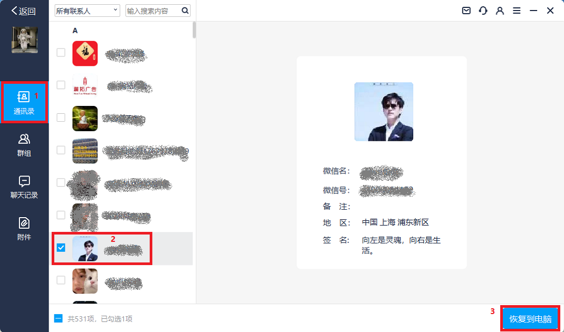Click the 恢复到电脑 button
The height and width of the screenshot is (332, 564).
pyautogui.click(x=530, y=318)
